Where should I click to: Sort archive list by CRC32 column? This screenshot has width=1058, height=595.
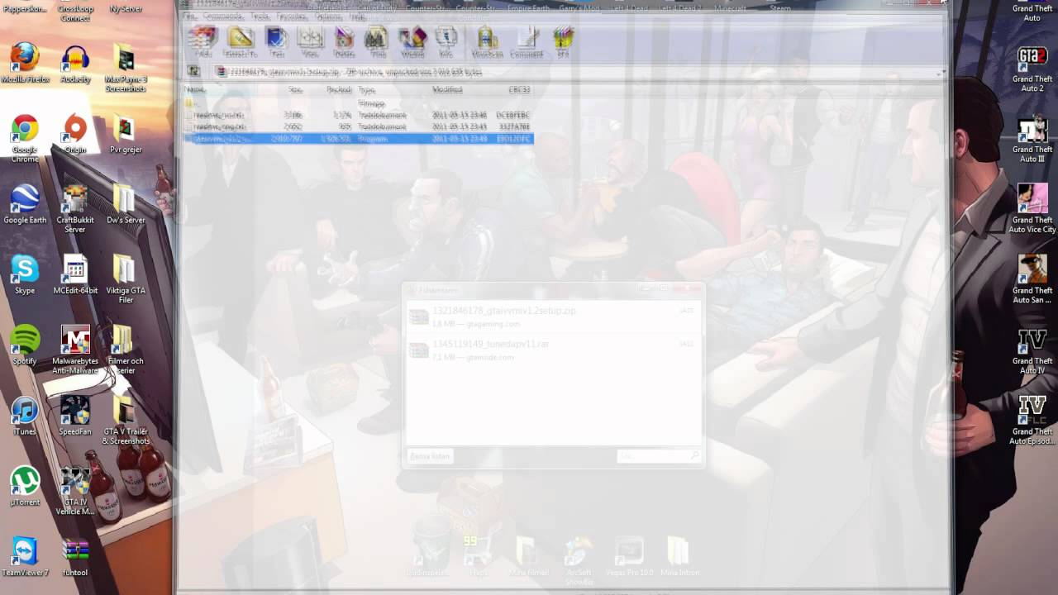tap(520, 89)
